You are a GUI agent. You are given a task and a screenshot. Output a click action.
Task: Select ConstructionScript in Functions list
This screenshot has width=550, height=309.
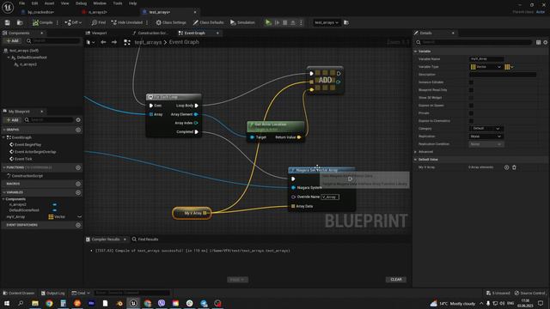pos(27,176)
